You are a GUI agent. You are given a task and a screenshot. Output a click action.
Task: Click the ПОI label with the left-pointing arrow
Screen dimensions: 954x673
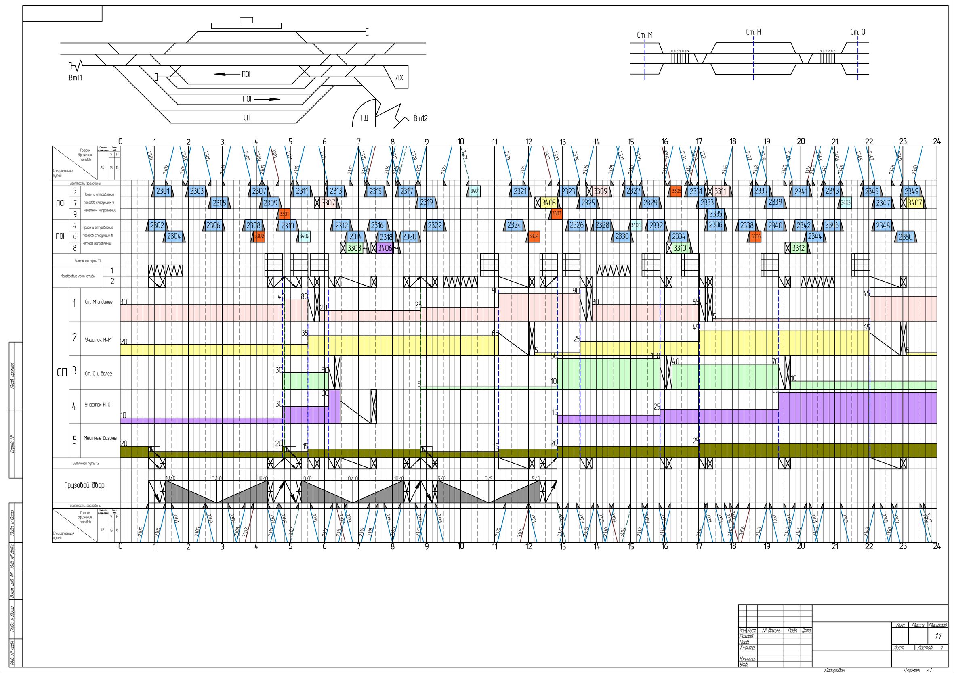tap(246, 74)
